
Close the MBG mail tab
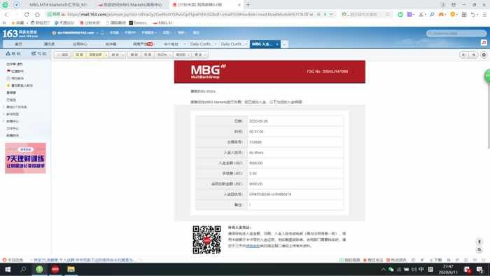[277, 44]
